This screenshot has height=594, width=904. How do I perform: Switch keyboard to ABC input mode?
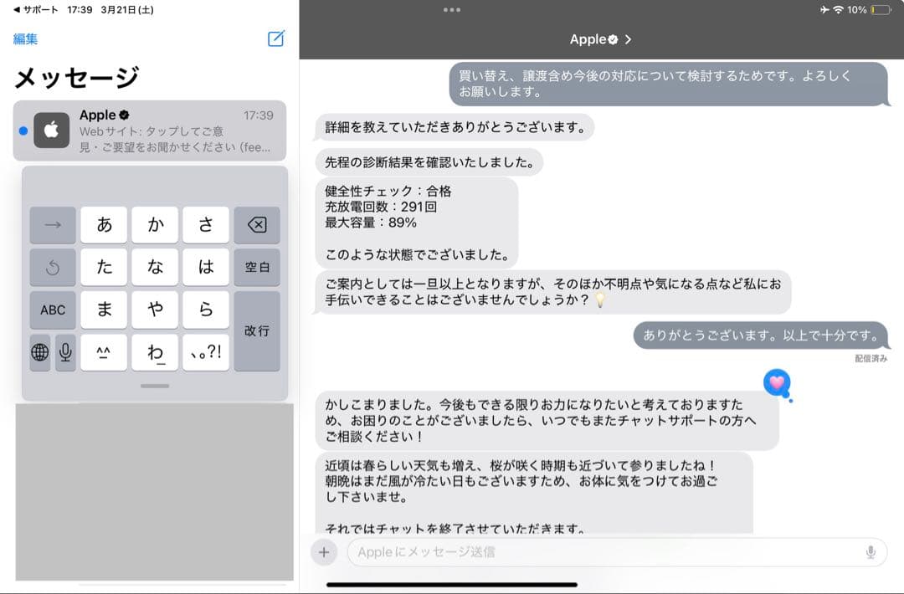click(53, 310)
